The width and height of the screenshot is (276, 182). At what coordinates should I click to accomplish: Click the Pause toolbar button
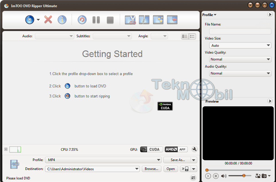pos(96,20)
